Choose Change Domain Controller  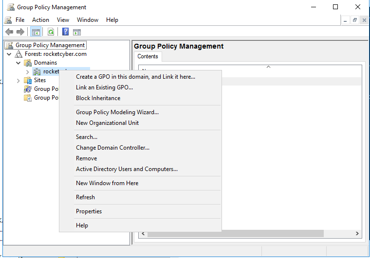coord(140,148)
